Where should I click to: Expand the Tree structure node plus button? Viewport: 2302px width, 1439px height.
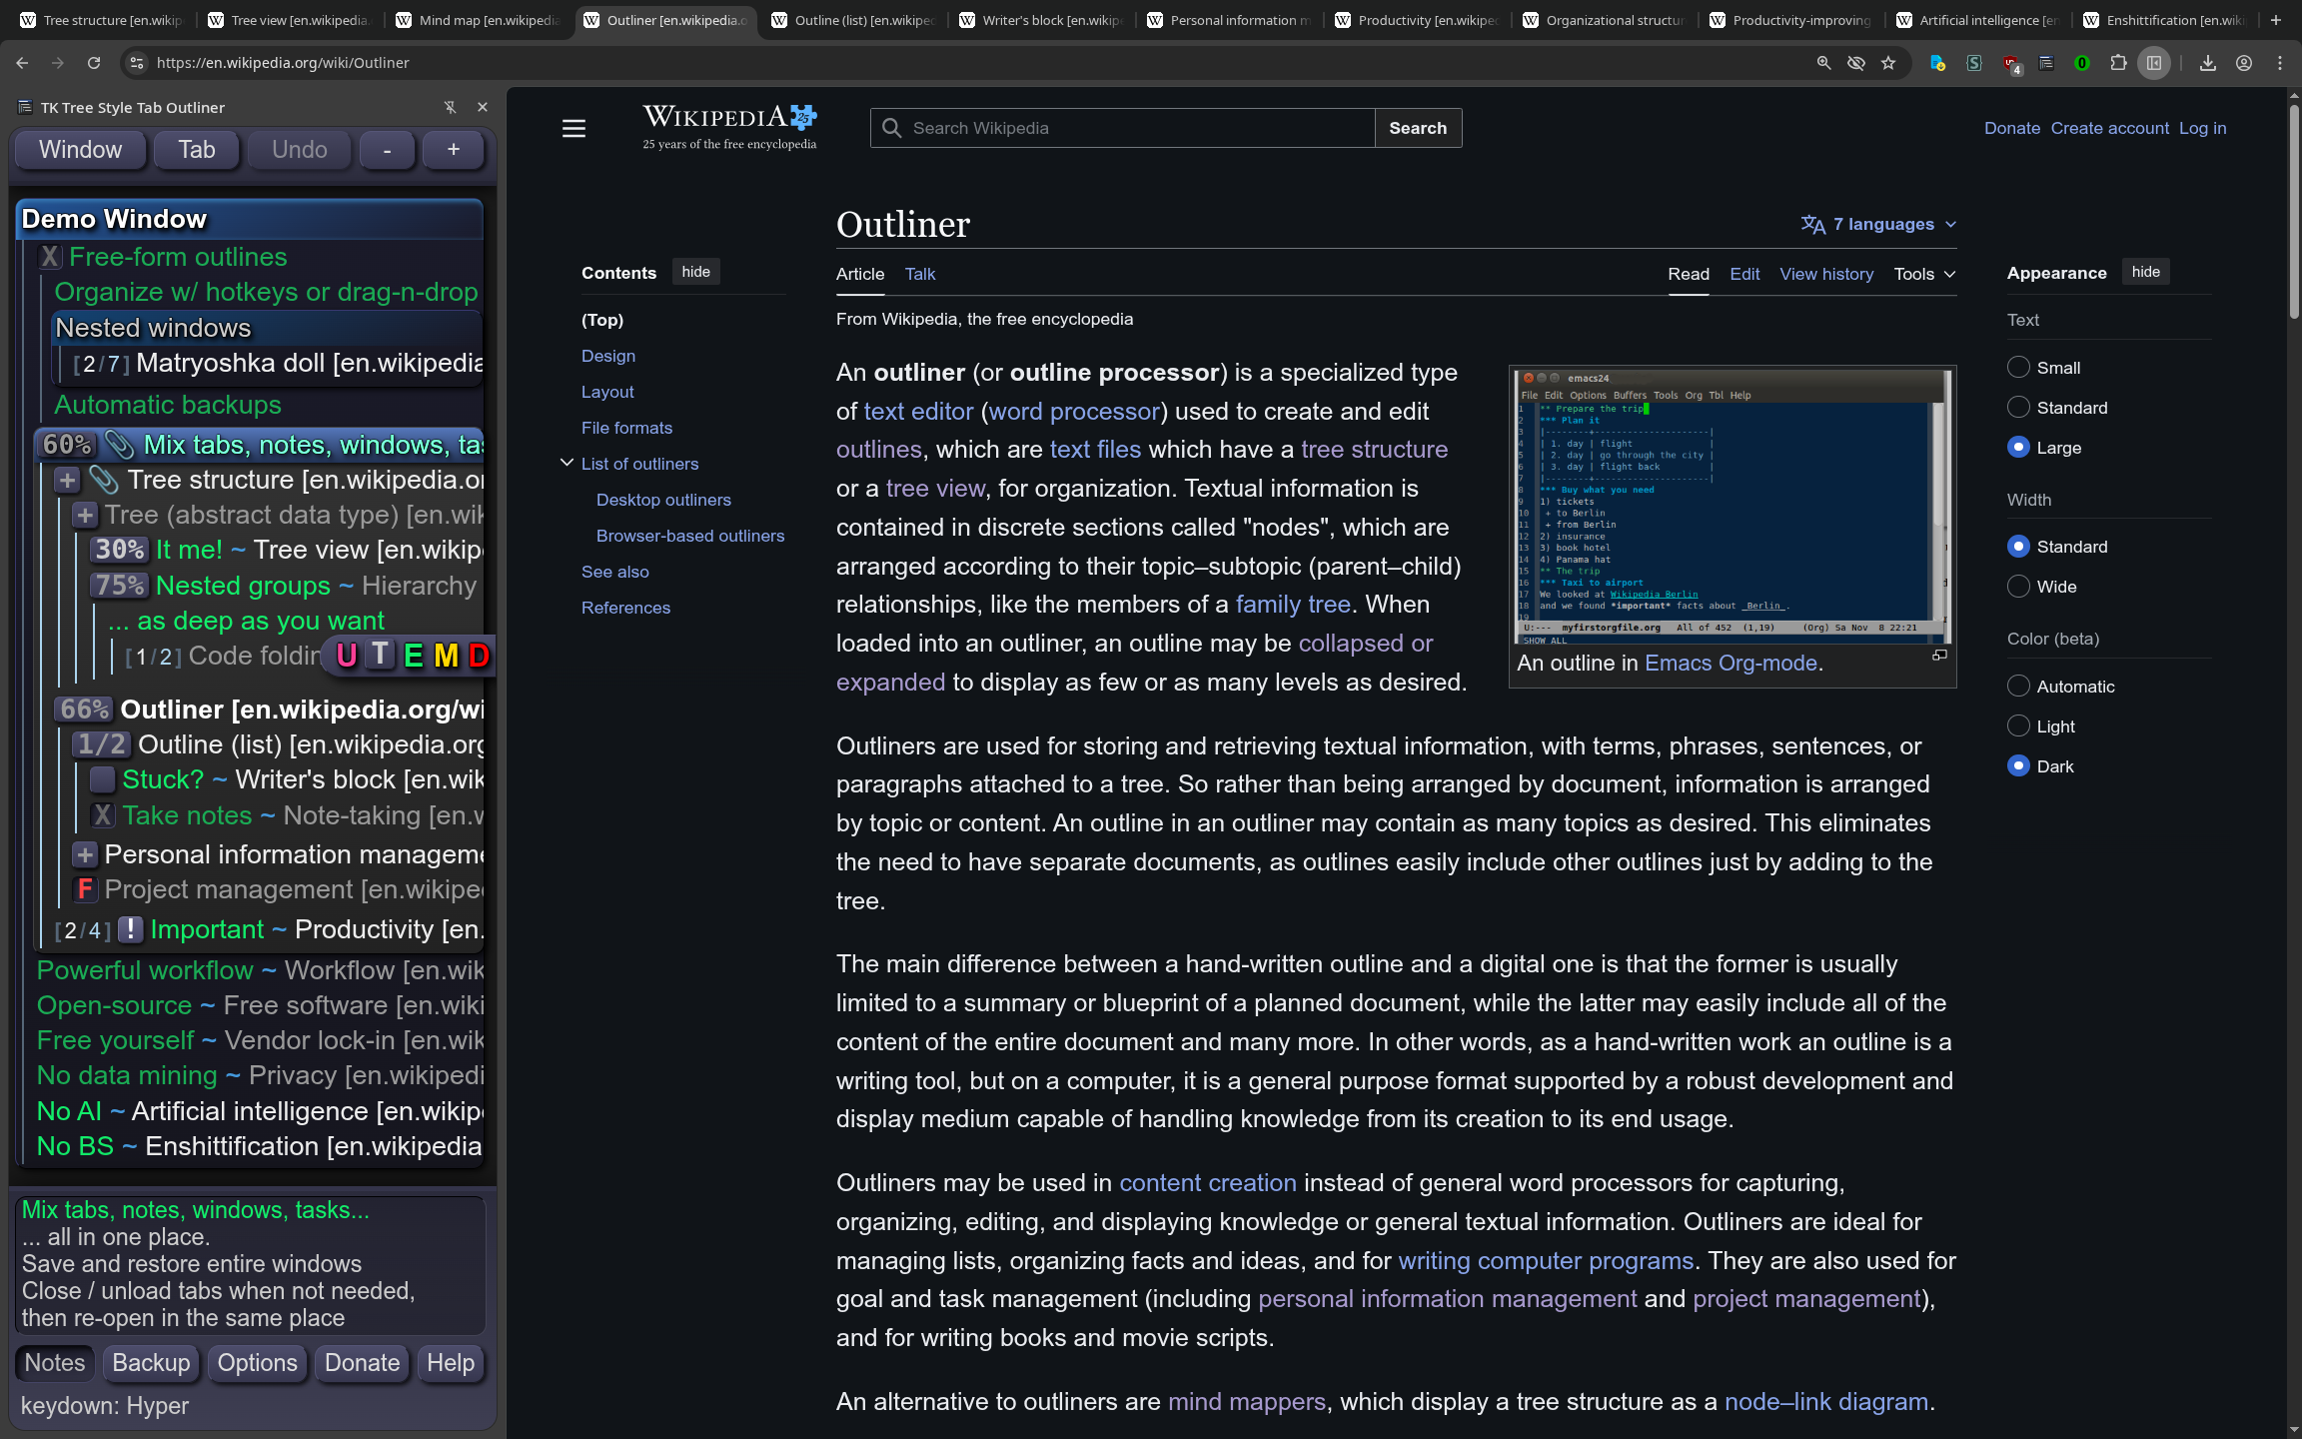[67, 480]
